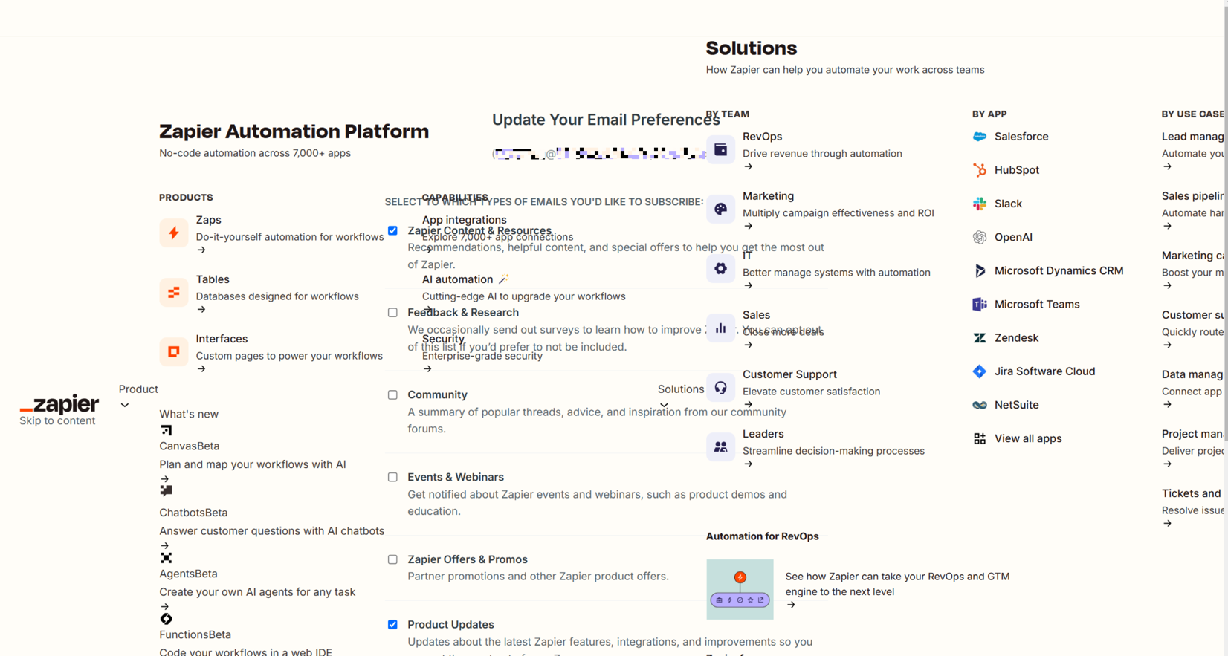Click the Salesforce cloud logo
This screenshot has height=656, width=1228.
click(980, 137)
